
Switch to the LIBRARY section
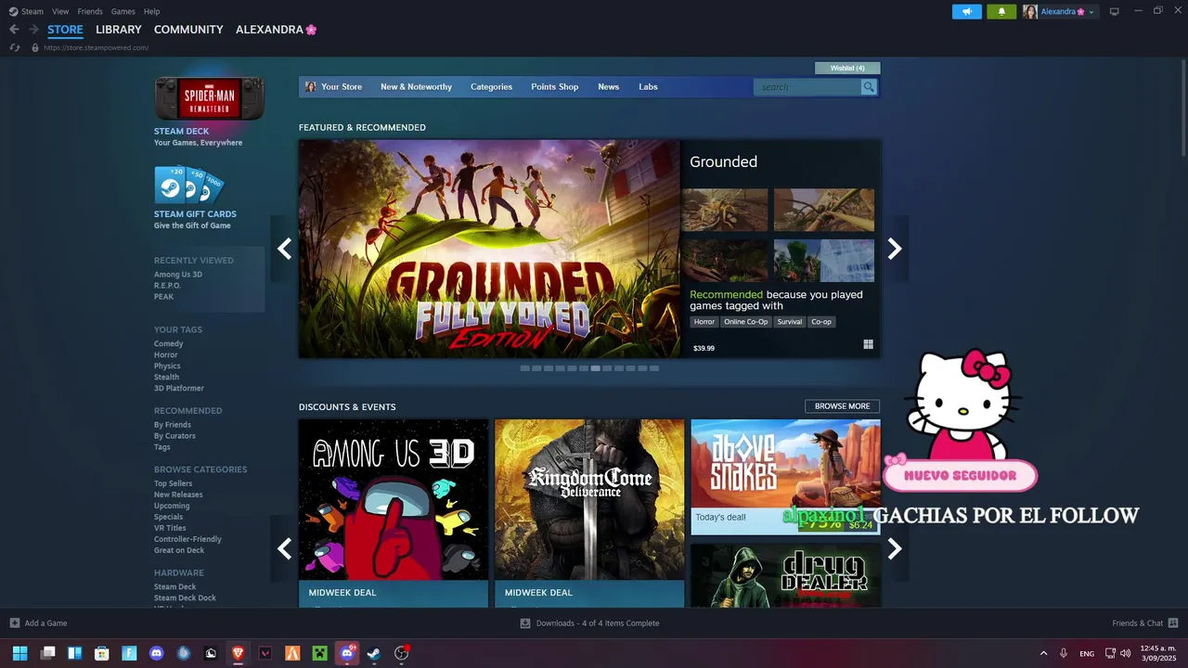tap(119, 30)
